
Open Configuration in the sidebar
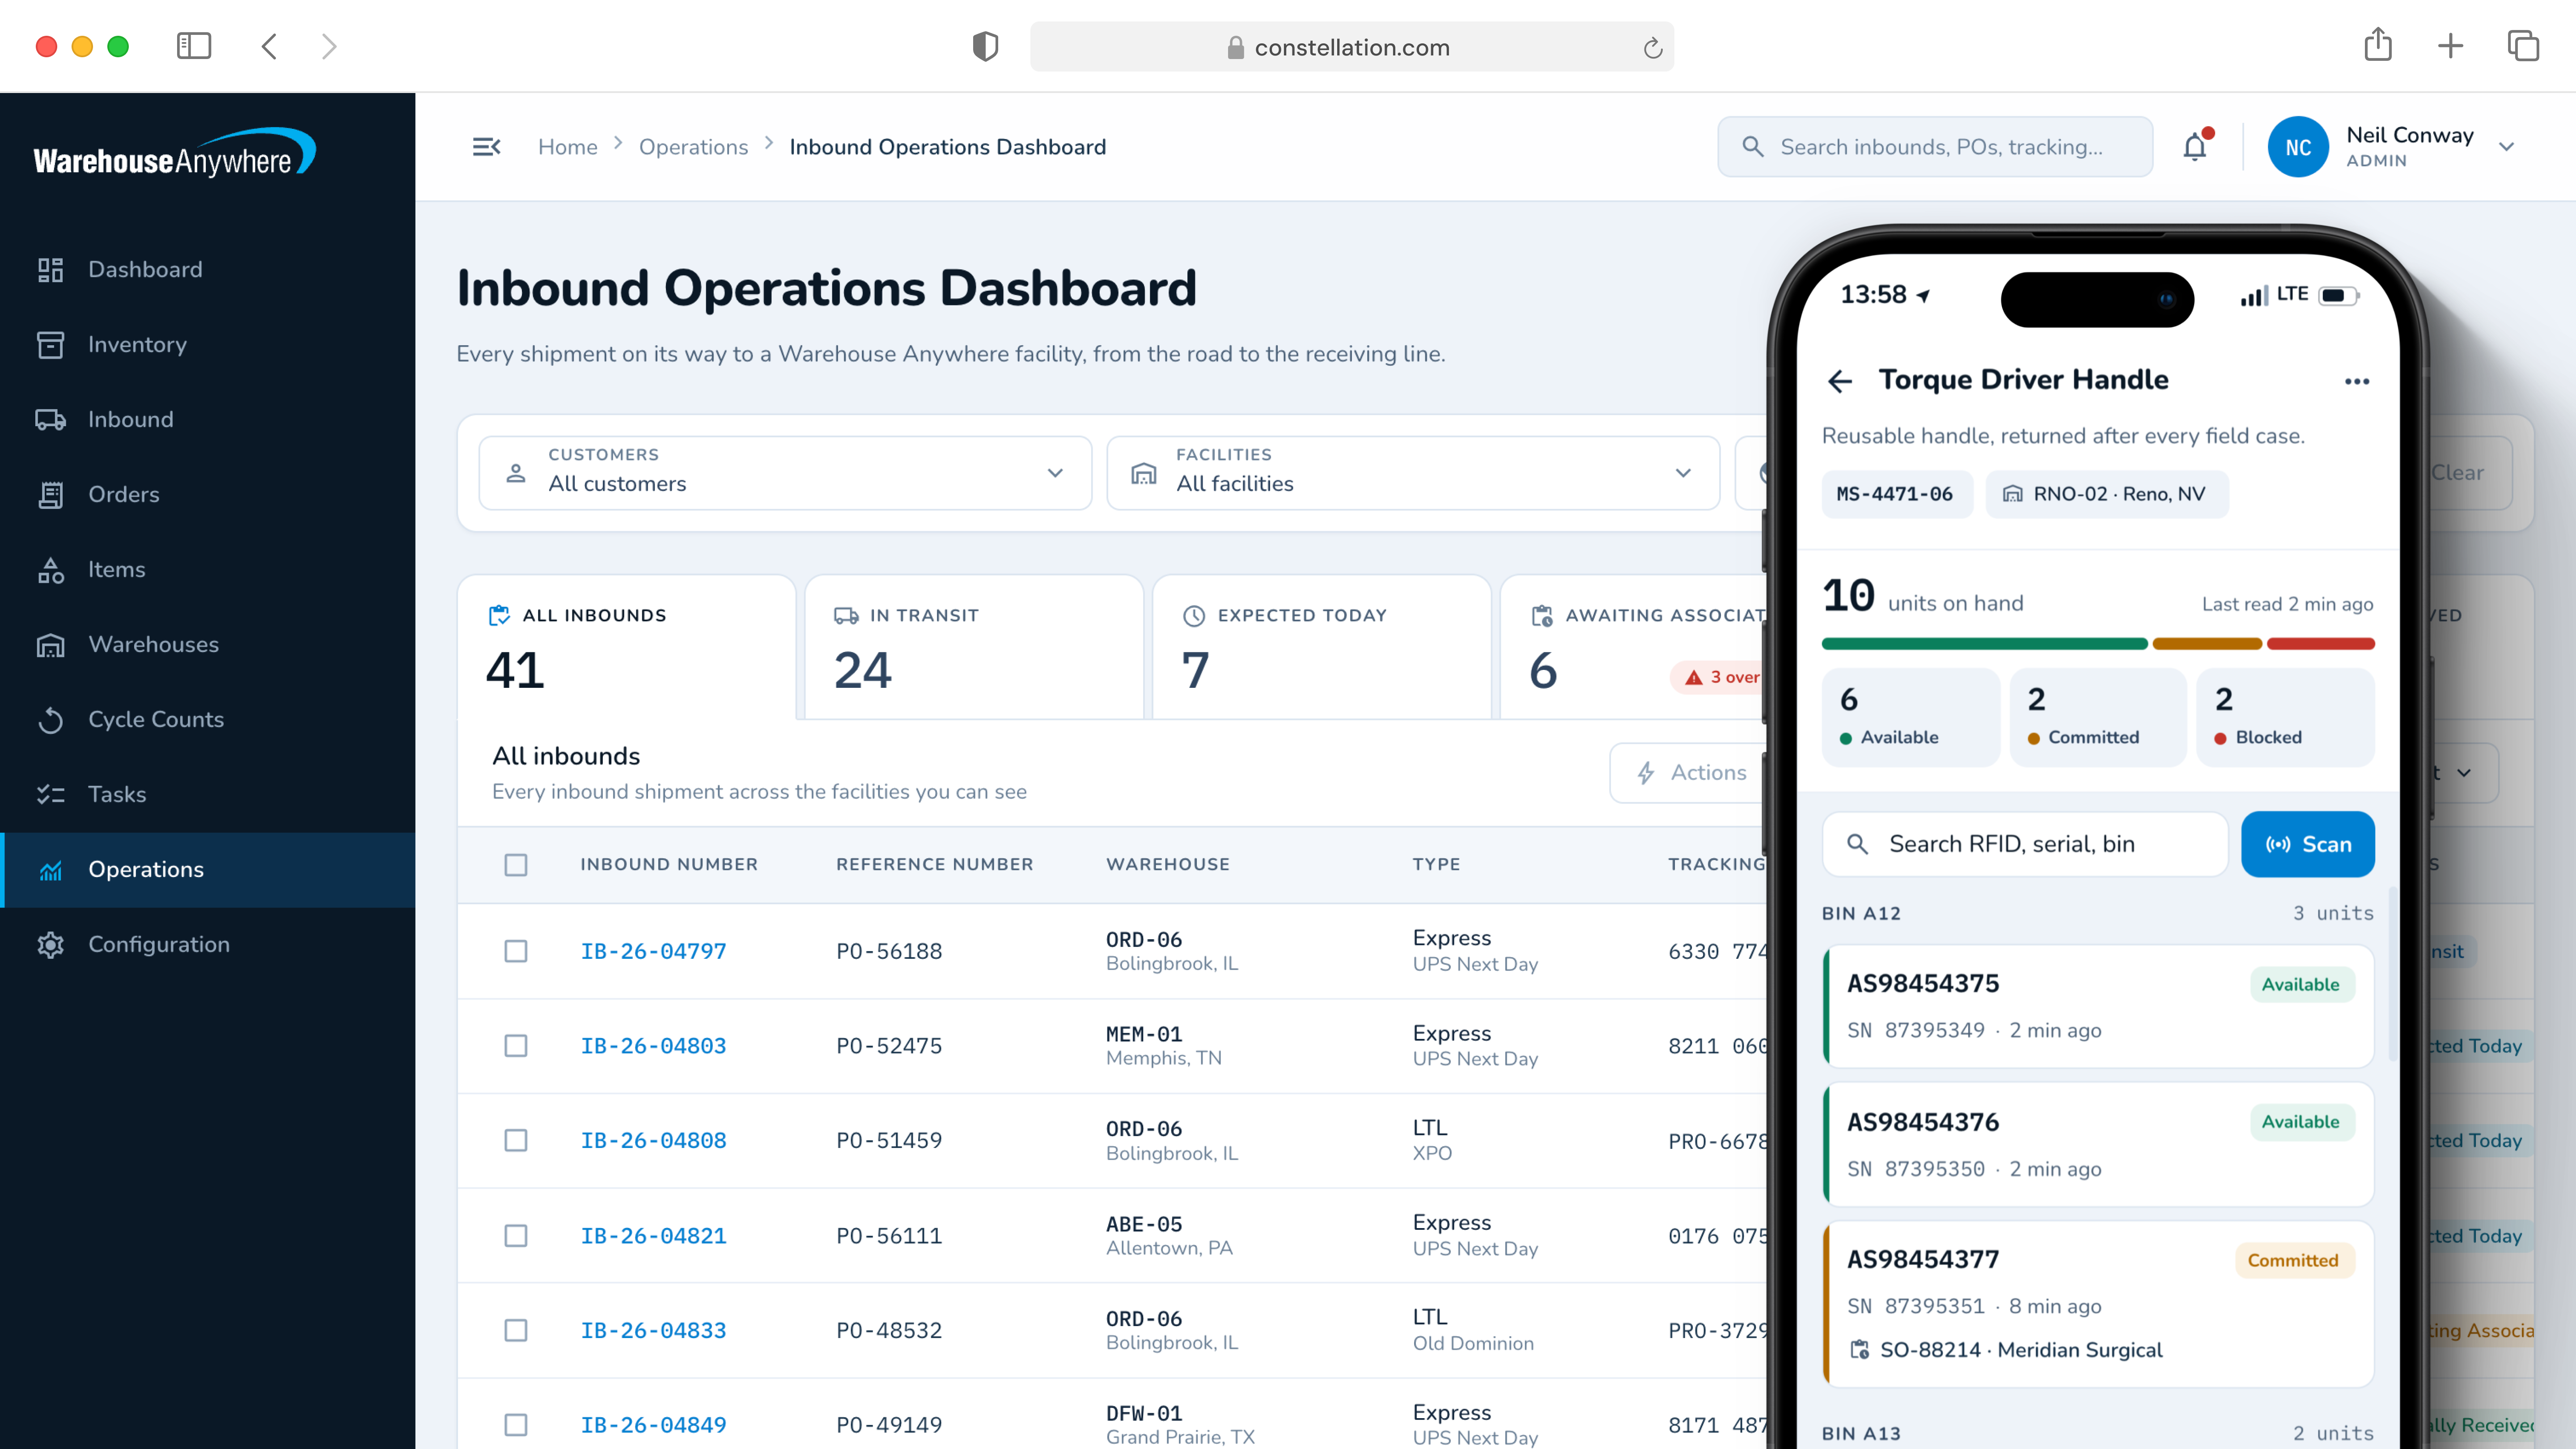pos(207,944)
